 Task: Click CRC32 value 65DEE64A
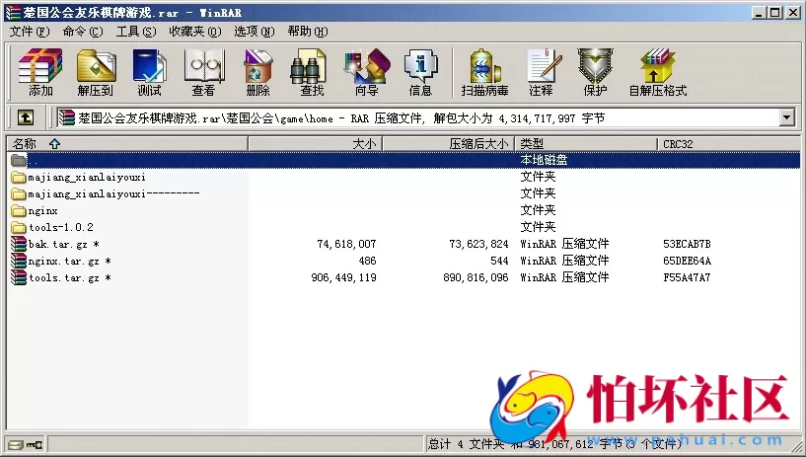click(687, 262)
